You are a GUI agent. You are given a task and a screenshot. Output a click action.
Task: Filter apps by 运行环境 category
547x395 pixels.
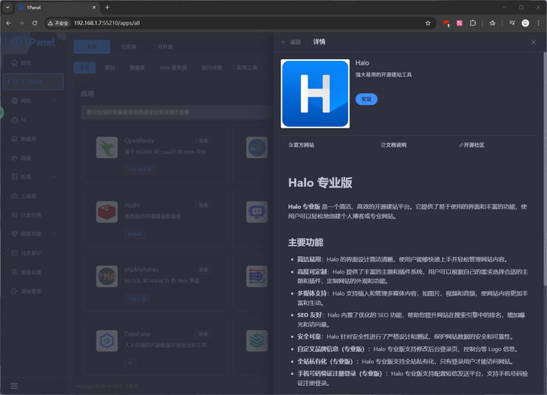coord(211,68)
